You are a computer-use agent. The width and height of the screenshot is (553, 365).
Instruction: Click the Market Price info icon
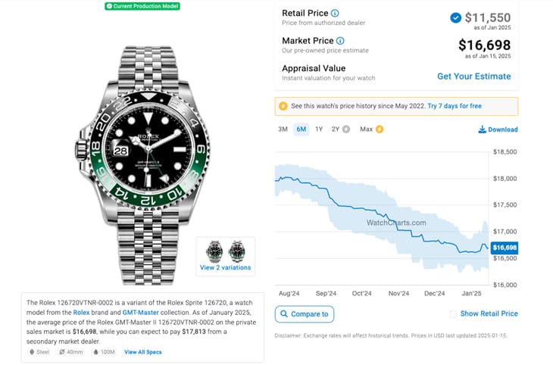click(x=340, y=41)
